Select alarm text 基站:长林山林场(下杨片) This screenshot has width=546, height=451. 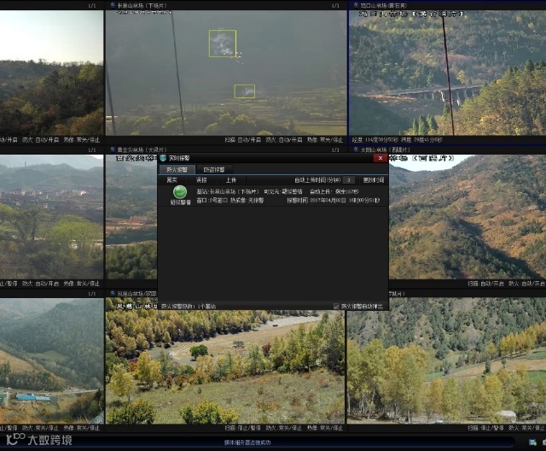228,191
